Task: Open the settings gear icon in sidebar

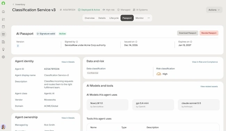Action: 3,57
